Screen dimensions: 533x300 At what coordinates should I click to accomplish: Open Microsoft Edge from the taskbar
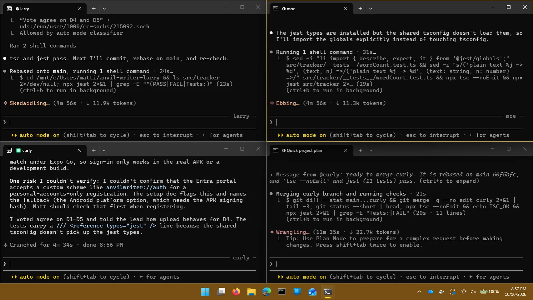tap(266, 292)
